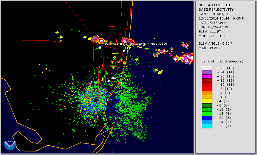Click the MODE/VCP: B / 32 text
257x155 pixels.
pos(214,36)
